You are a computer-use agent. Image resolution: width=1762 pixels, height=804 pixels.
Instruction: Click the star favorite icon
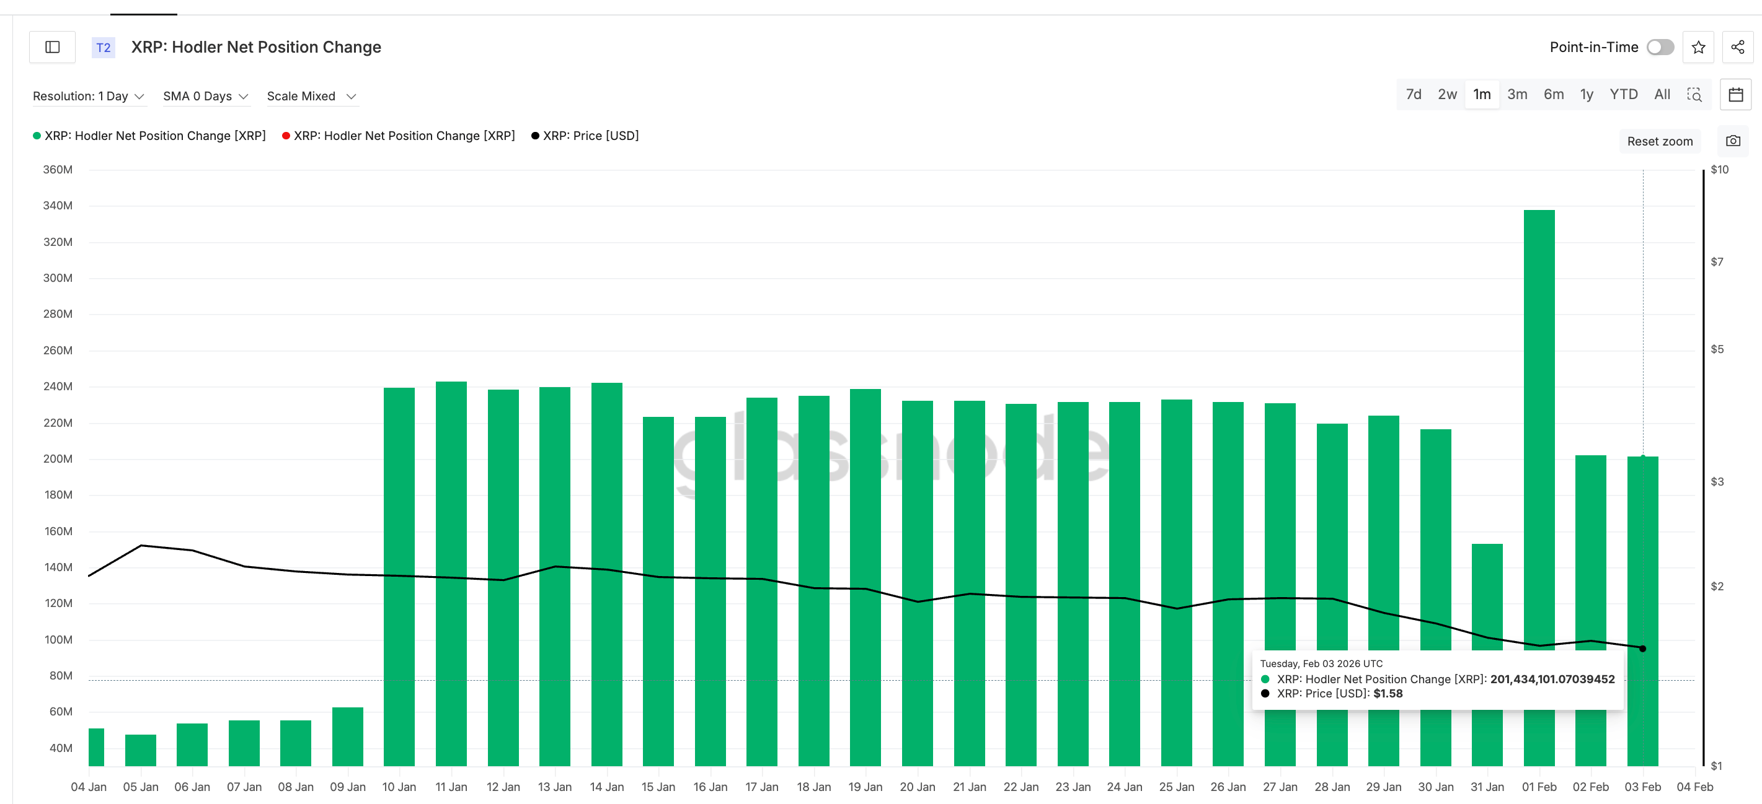[x=1698, y=47]
